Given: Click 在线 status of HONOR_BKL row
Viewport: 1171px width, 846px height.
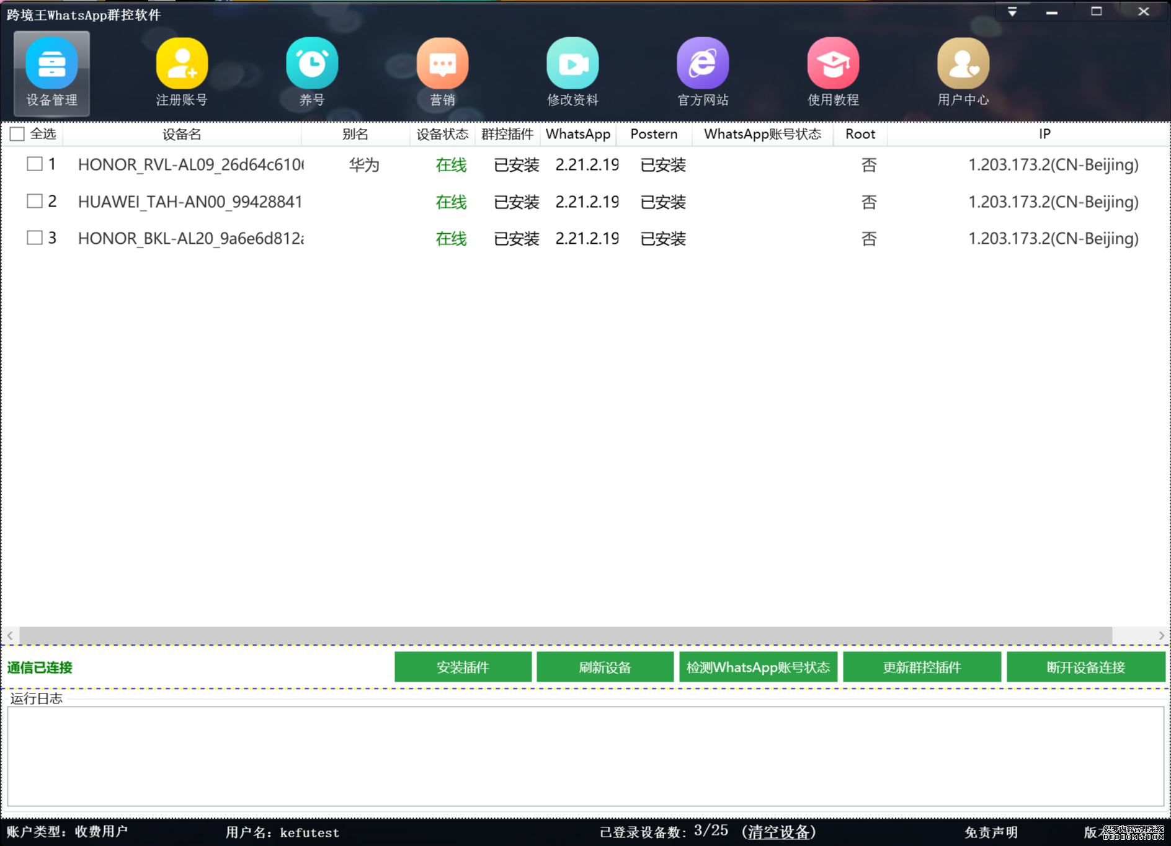Looking at the screenshot, I should click(x=451, y=239).
